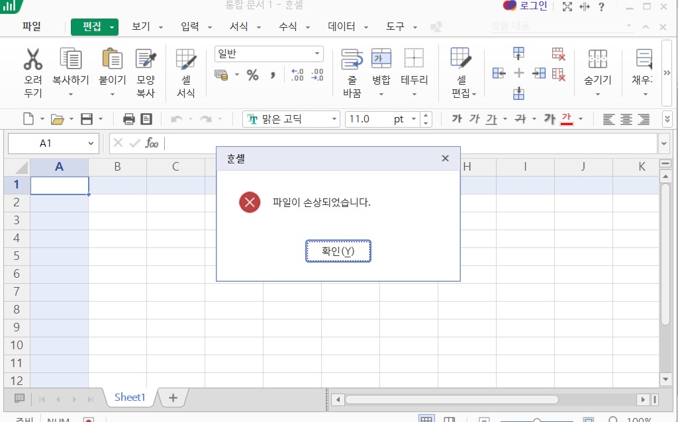Screen dimensions: 678x422
Task: Confirm the error with 확인(Y) button
Action: click(x=338, y=251)
